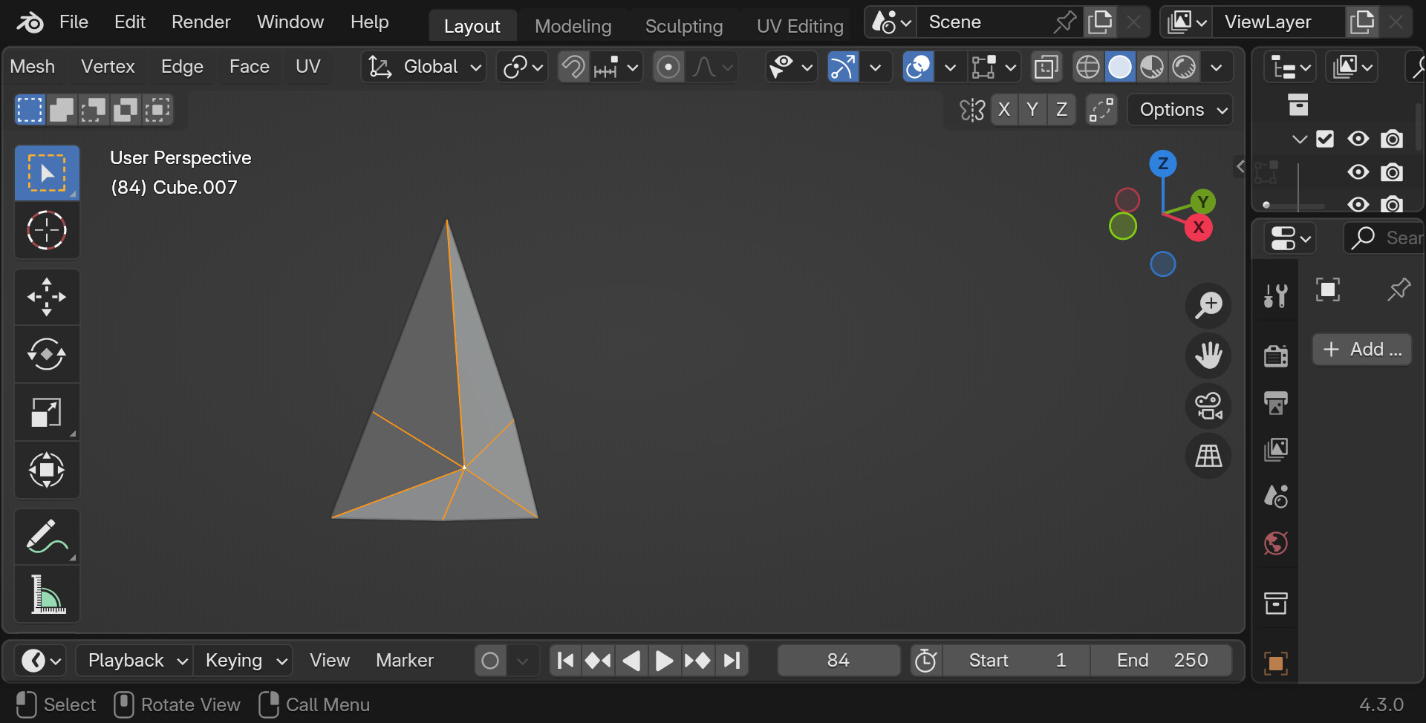This screenshot has width=1426, height=723.
Task: Click the Add modifier button
Action: point(1361,349)
